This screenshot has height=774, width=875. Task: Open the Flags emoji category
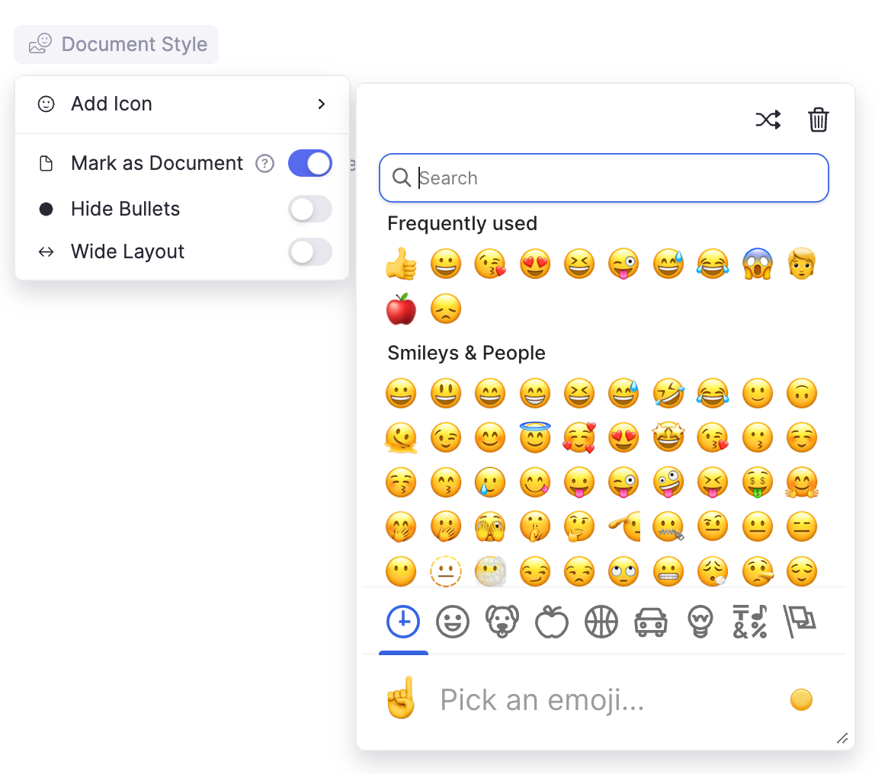(800, 622)
